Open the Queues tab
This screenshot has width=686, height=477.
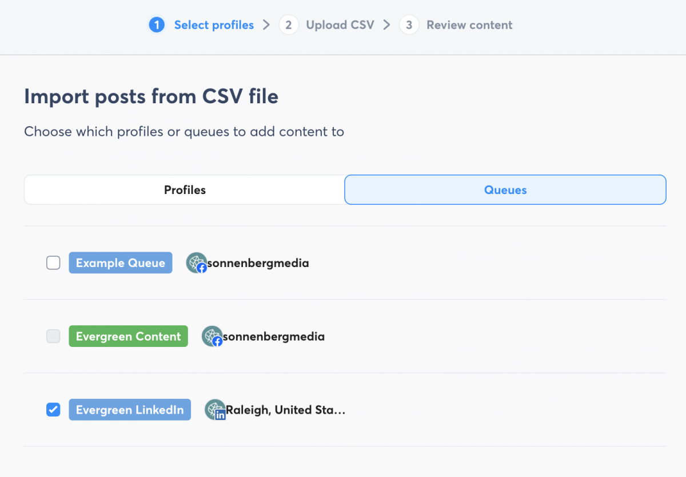pos(505,189)
